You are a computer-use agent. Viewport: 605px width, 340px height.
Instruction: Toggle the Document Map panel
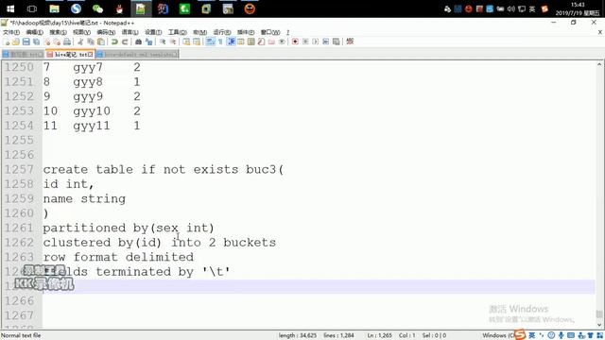tap(251, 42)
